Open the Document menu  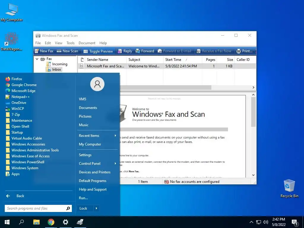(x=87, y=43)
